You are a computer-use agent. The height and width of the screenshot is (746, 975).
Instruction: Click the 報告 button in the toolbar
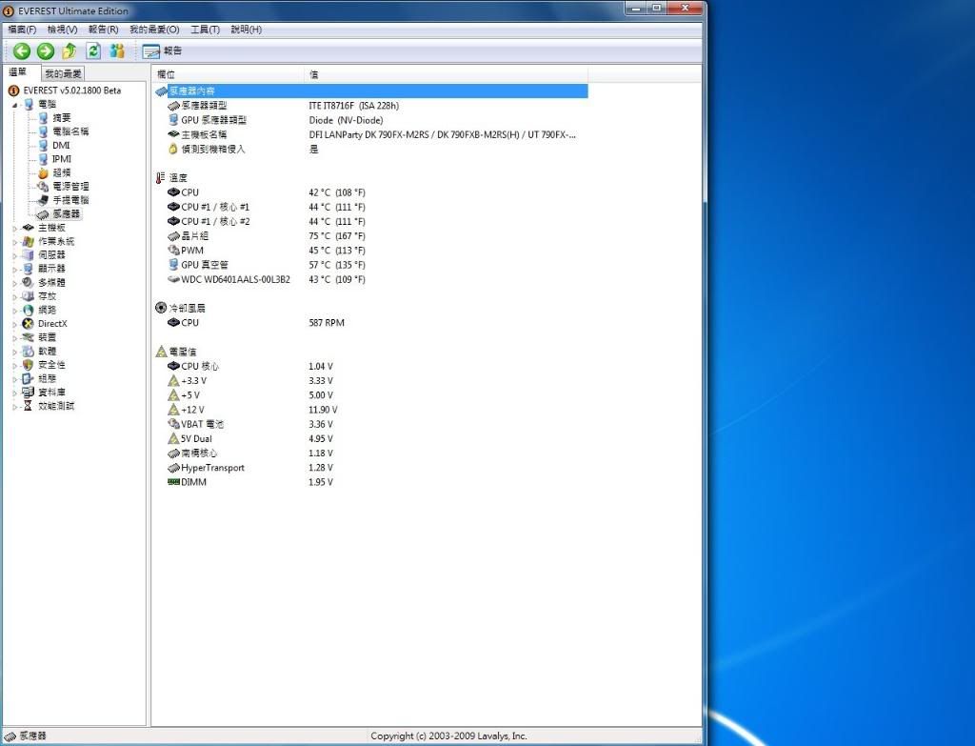tap(162, 51)
